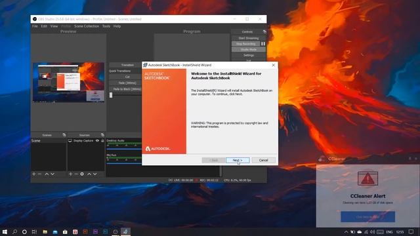Screen dimensions: 420x236
Task: Pause the OBS recording
Action: pyautogui.click(x=263, y=44)
